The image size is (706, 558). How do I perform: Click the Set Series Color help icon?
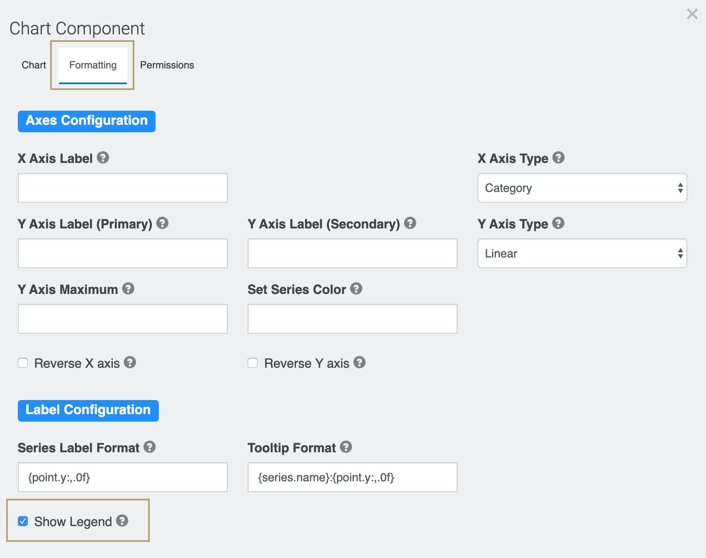[356, 289]
